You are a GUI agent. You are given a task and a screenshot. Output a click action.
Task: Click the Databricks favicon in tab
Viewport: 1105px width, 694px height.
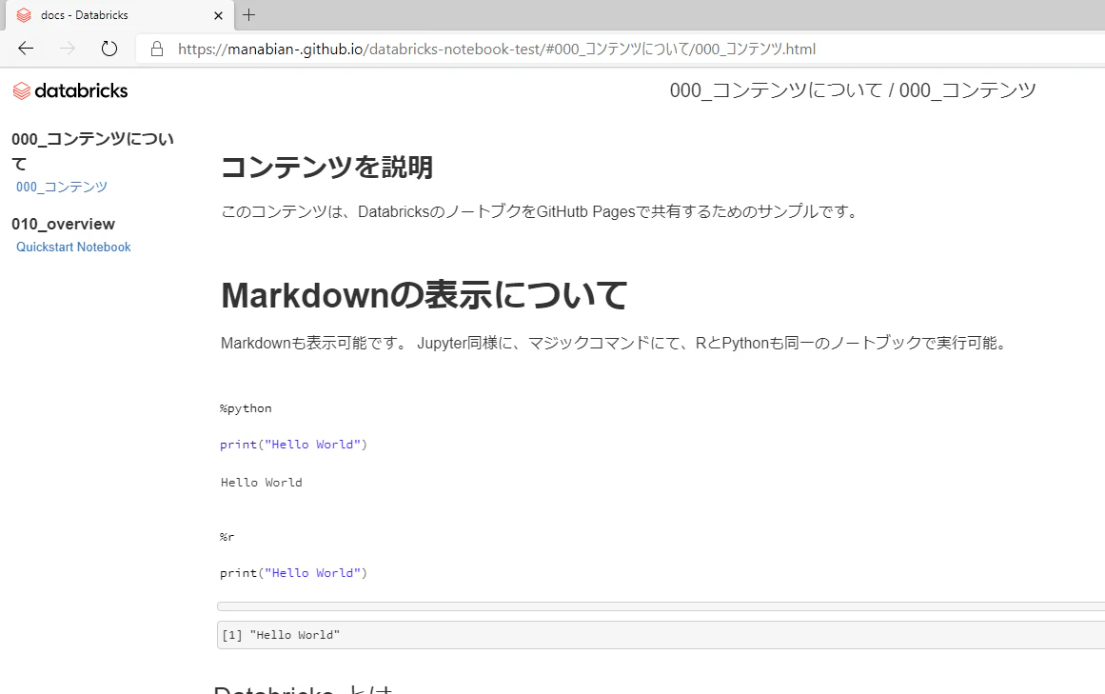pyautogui.click(x=24, y=15)
